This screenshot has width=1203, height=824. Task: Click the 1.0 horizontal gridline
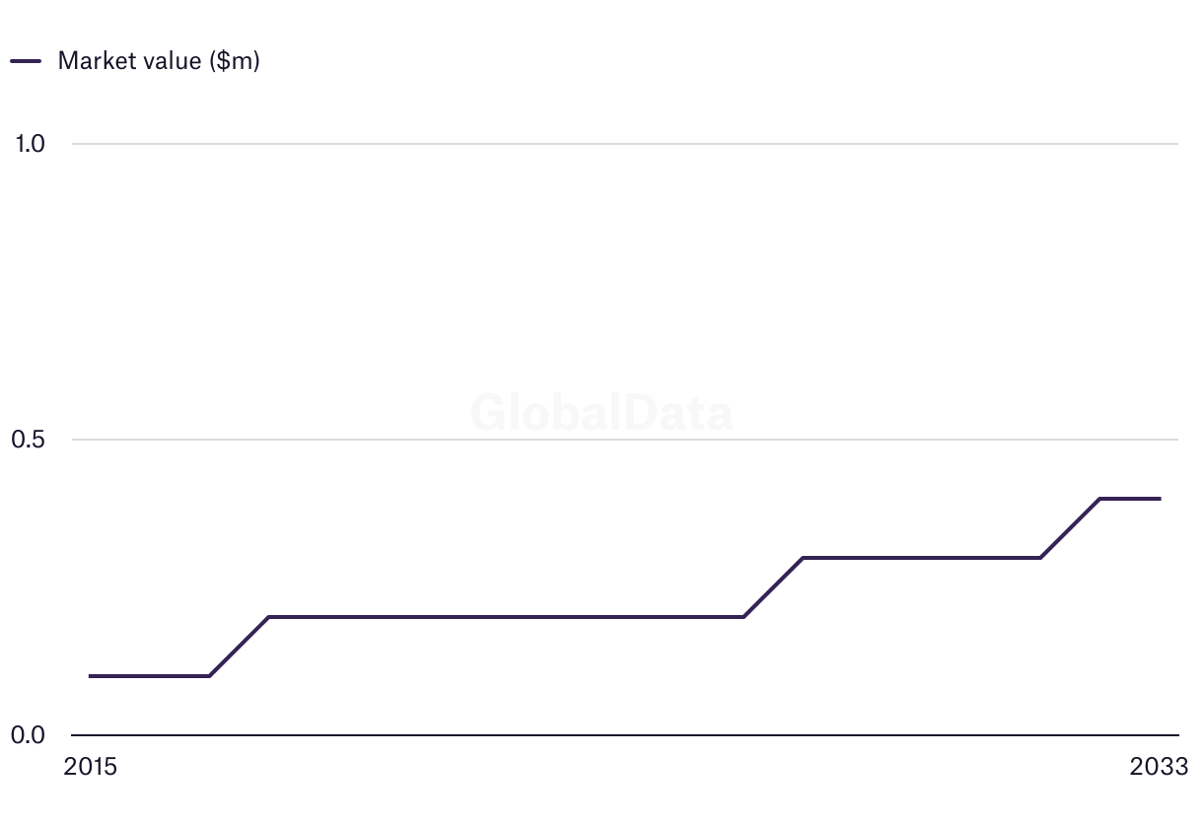pyautogui.click(x=621, y=144)
